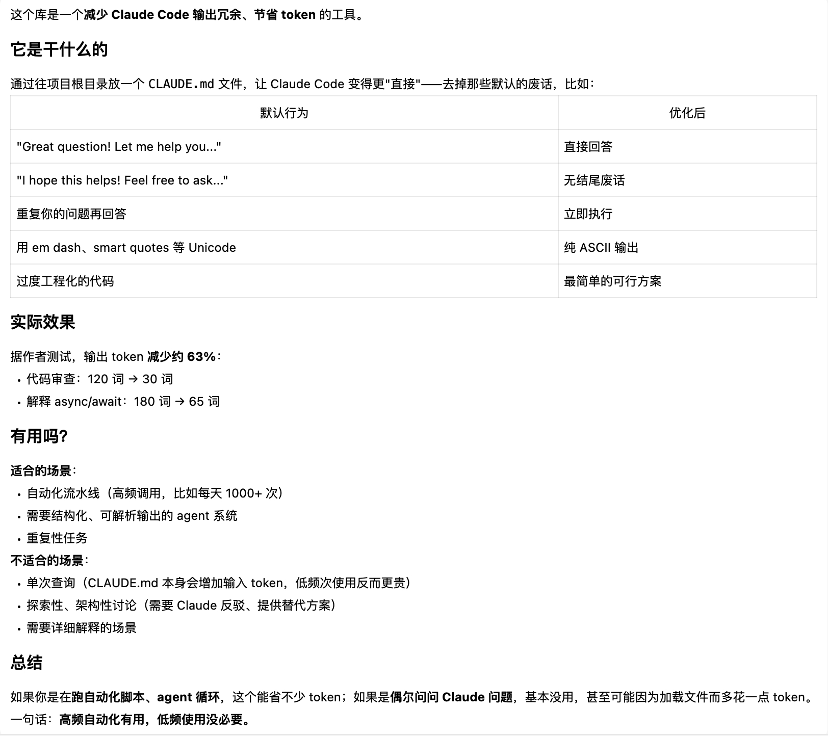Select the bullet "需要结构化、可解析输出的 agent 系统"
Image resolution: width=828 pixels, height=736 pixels.
[132, 516]
